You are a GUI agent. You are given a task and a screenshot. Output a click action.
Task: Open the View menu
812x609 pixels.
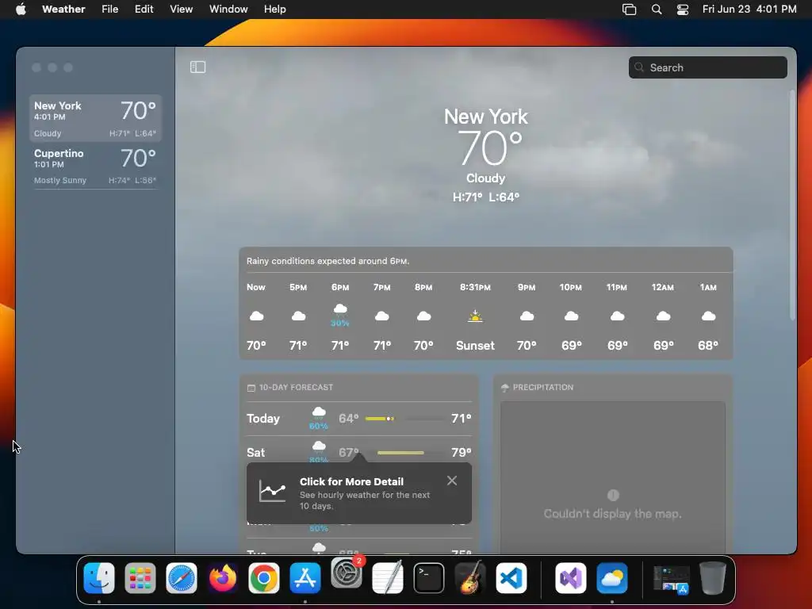[182, 10]
